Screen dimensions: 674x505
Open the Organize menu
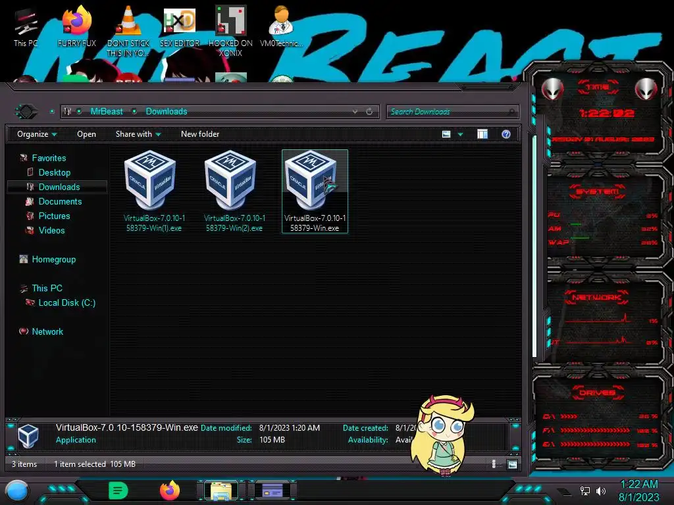[x=37, y=134]
